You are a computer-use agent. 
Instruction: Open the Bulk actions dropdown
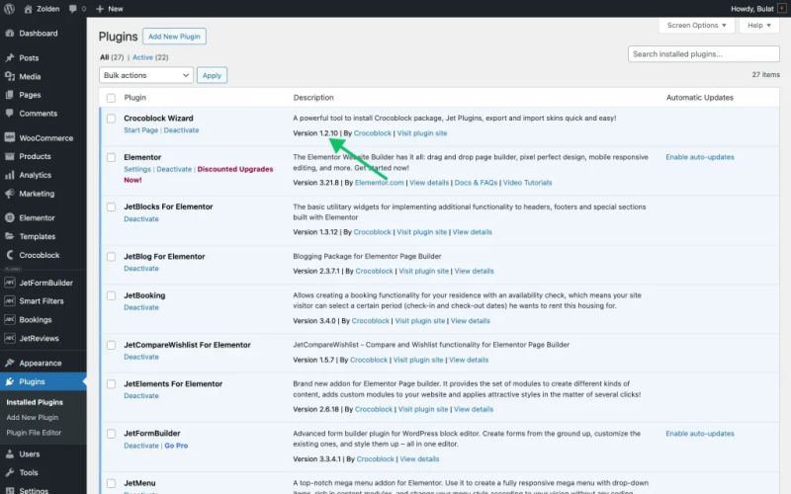pos(146,75)
